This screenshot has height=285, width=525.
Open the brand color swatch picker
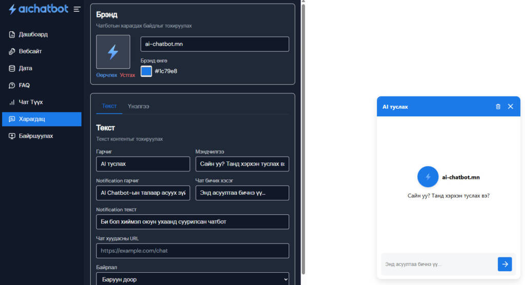(x=146, y=71)
